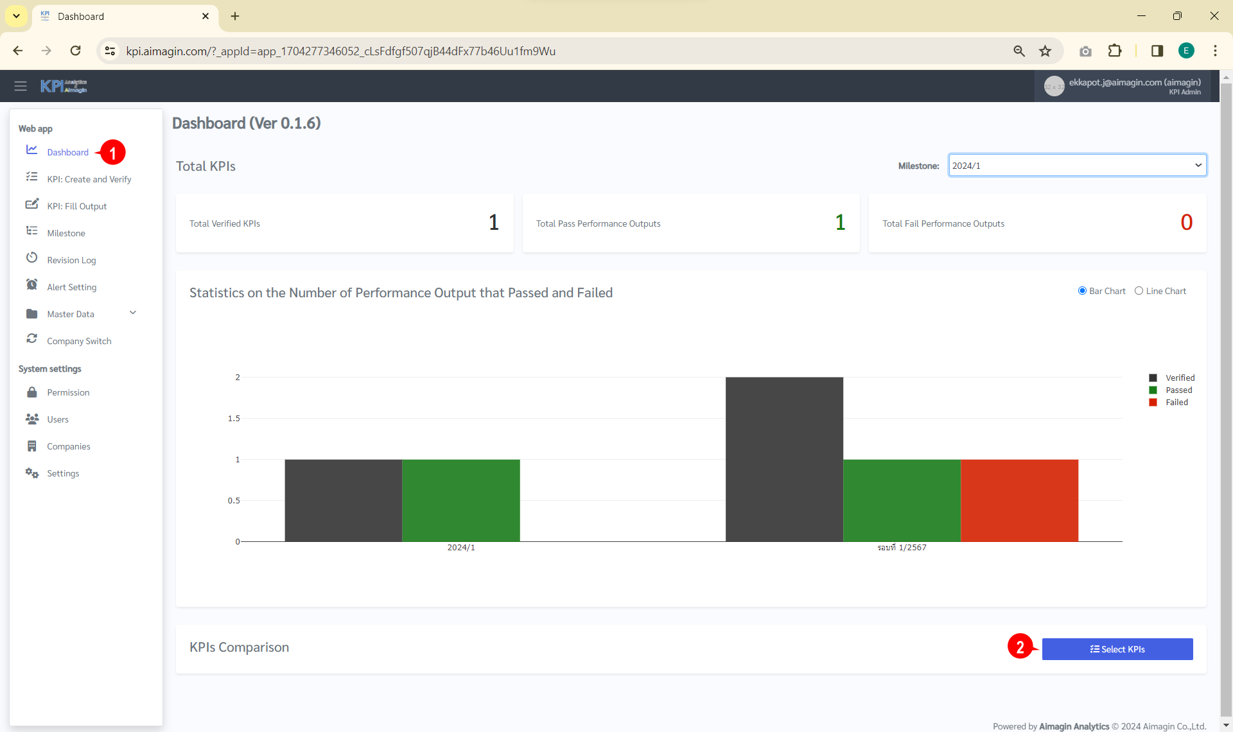This screenshot has height=732, width=1233.
Task: Reload the page with refresh icon
Action: coord(76,51)
